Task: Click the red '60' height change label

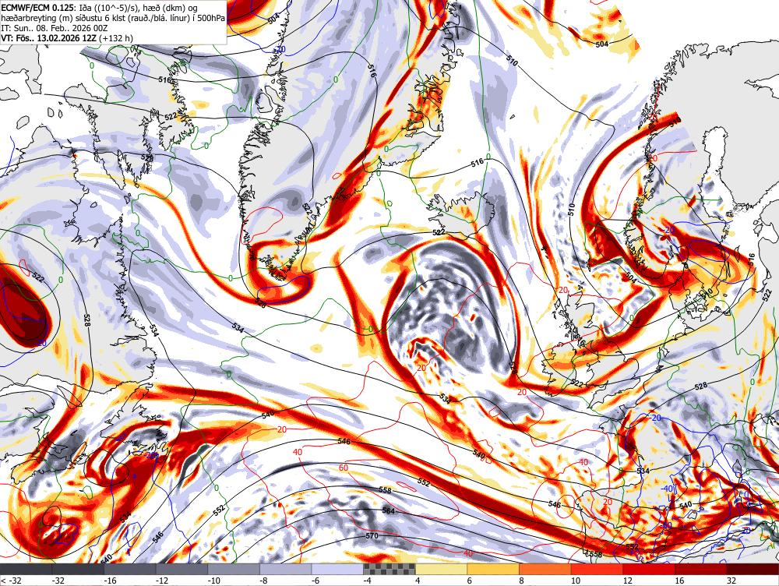Action: pos(344,468)
